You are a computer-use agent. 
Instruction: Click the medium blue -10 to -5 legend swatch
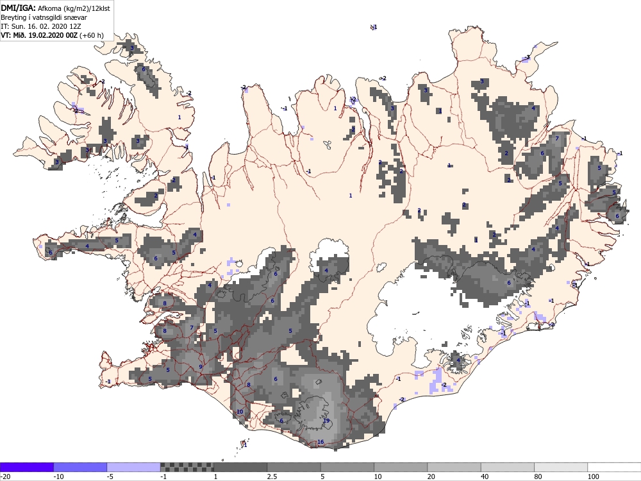pos(80,467)
